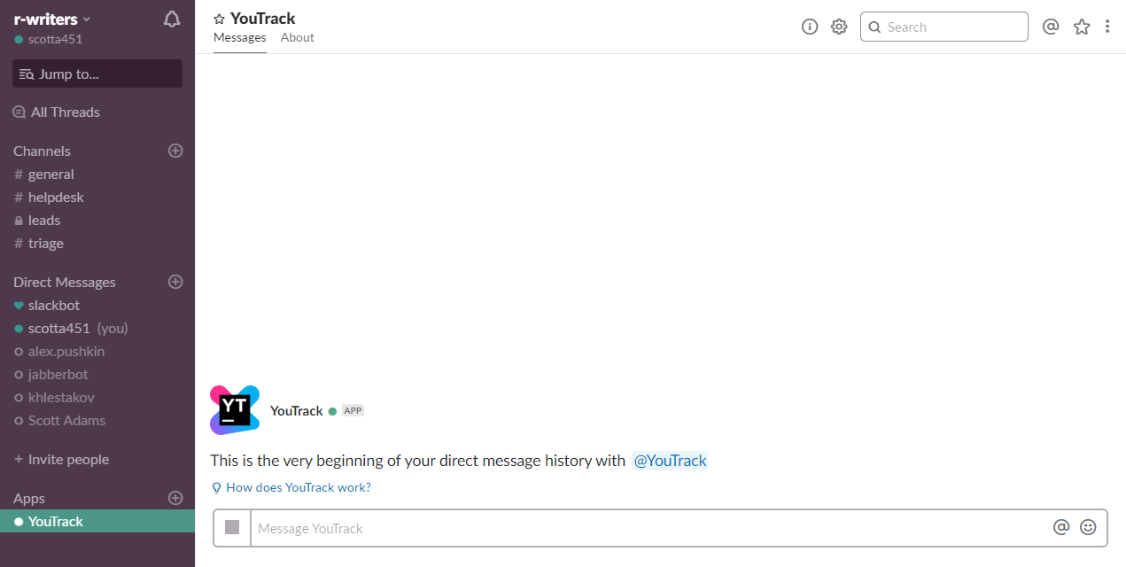Viewport: 1126px width, 567px height.
Task: Click the add channel plus icon
Action: 175,151
